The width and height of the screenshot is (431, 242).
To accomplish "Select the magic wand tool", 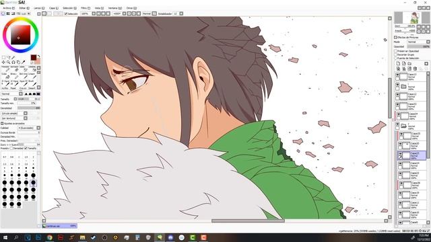I will (13, 57).
